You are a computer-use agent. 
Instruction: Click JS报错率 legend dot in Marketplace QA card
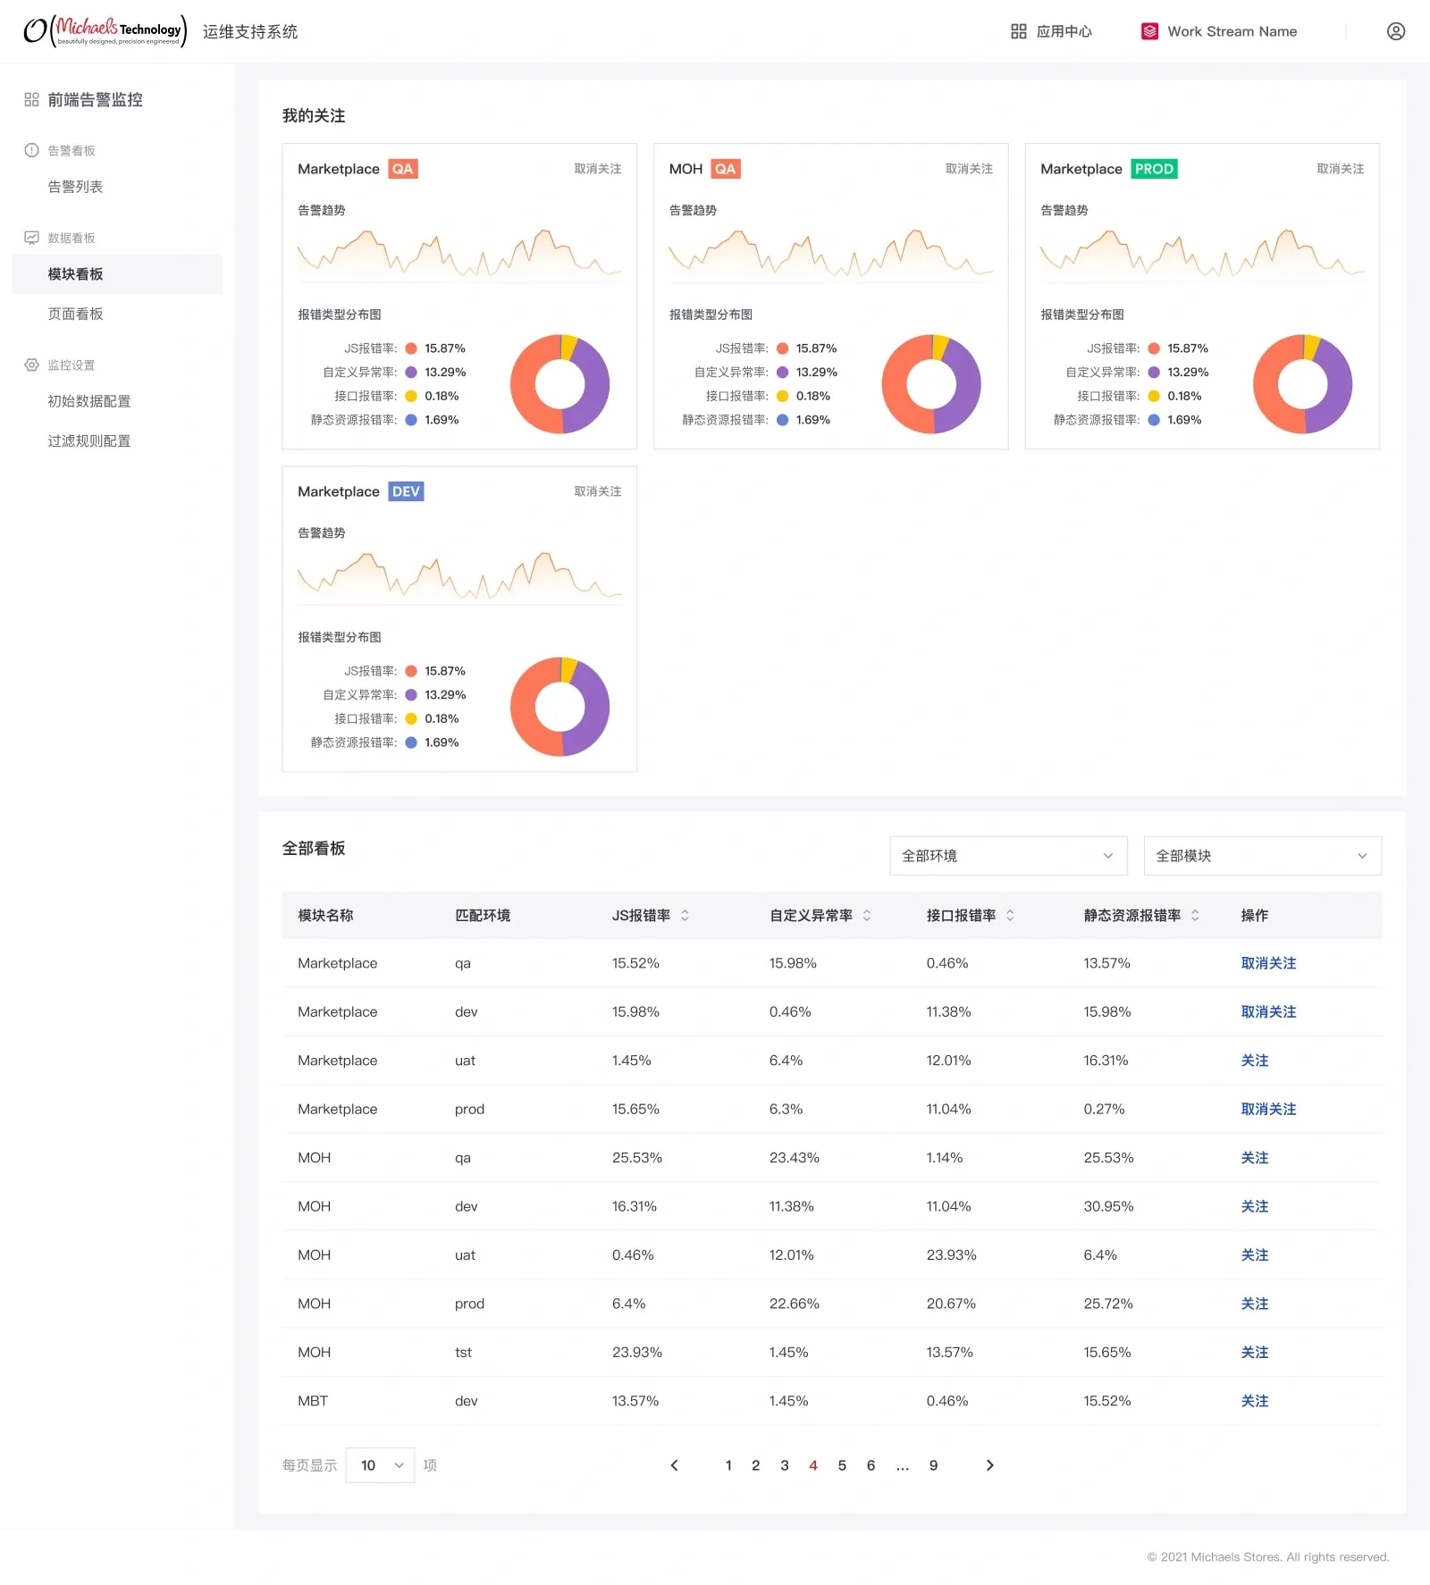pyautogui.click(x=411, y=348)
